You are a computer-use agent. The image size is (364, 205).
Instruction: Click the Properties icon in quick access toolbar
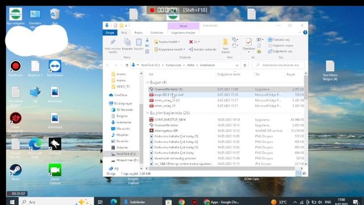pos(115,26)
